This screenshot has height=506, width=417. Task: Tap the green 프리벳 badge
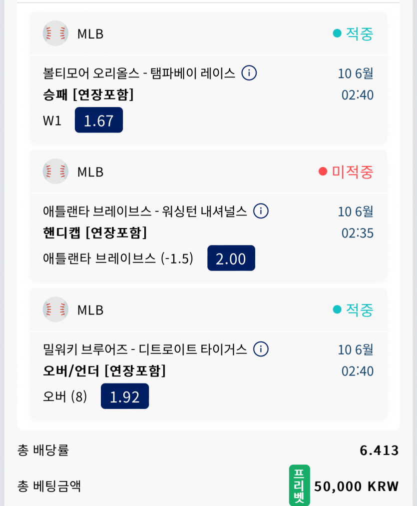tap(299, 485)
